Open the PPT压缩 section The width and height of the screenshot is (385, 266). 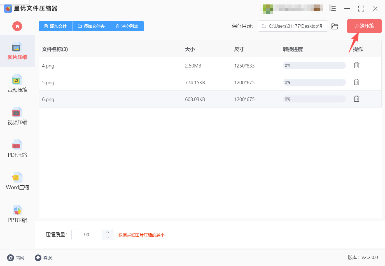coord(17,214)
